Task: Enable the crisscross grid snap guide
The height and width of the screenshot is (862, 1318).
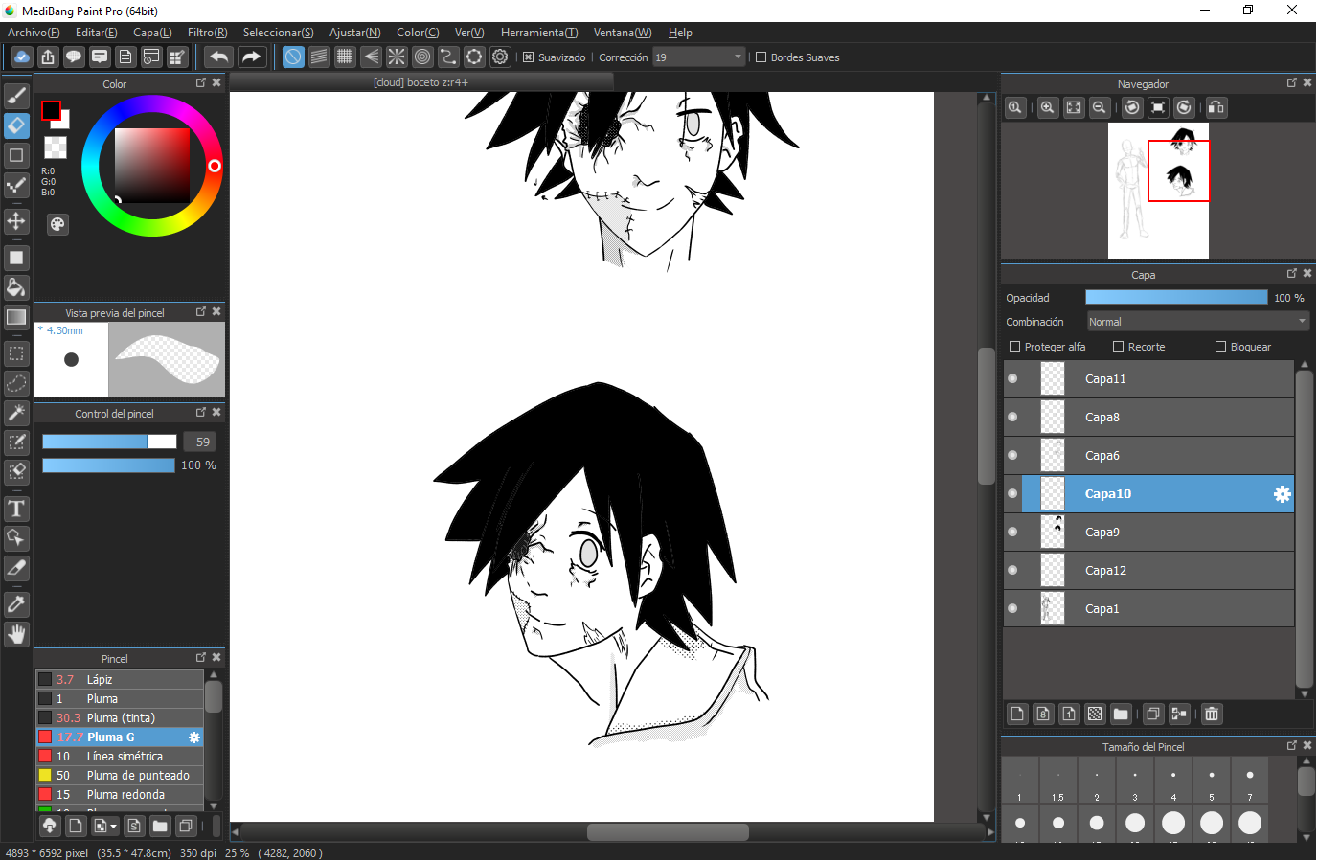Action: point(345,57)
